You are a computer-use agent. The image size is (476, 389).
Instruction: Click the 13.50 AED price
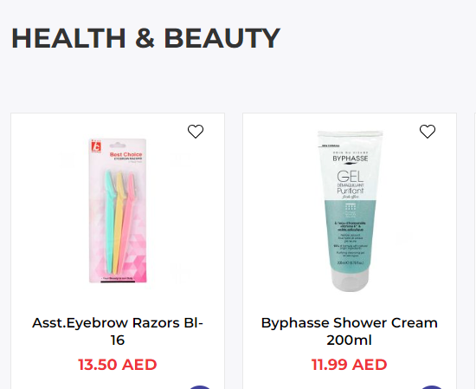(118, 365)
